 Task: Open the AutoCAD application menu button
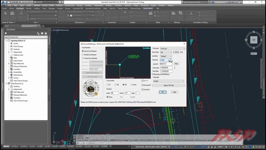(x=3, y=3)
